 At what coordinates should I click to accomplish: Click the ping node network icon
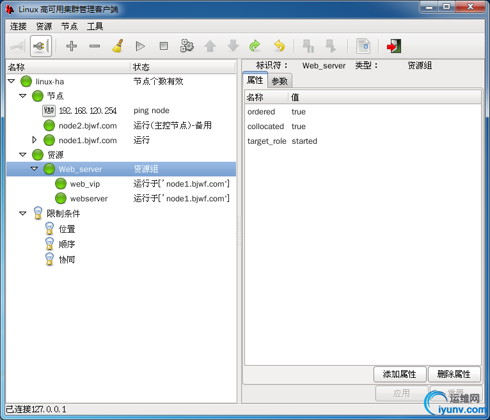(49, 111)
